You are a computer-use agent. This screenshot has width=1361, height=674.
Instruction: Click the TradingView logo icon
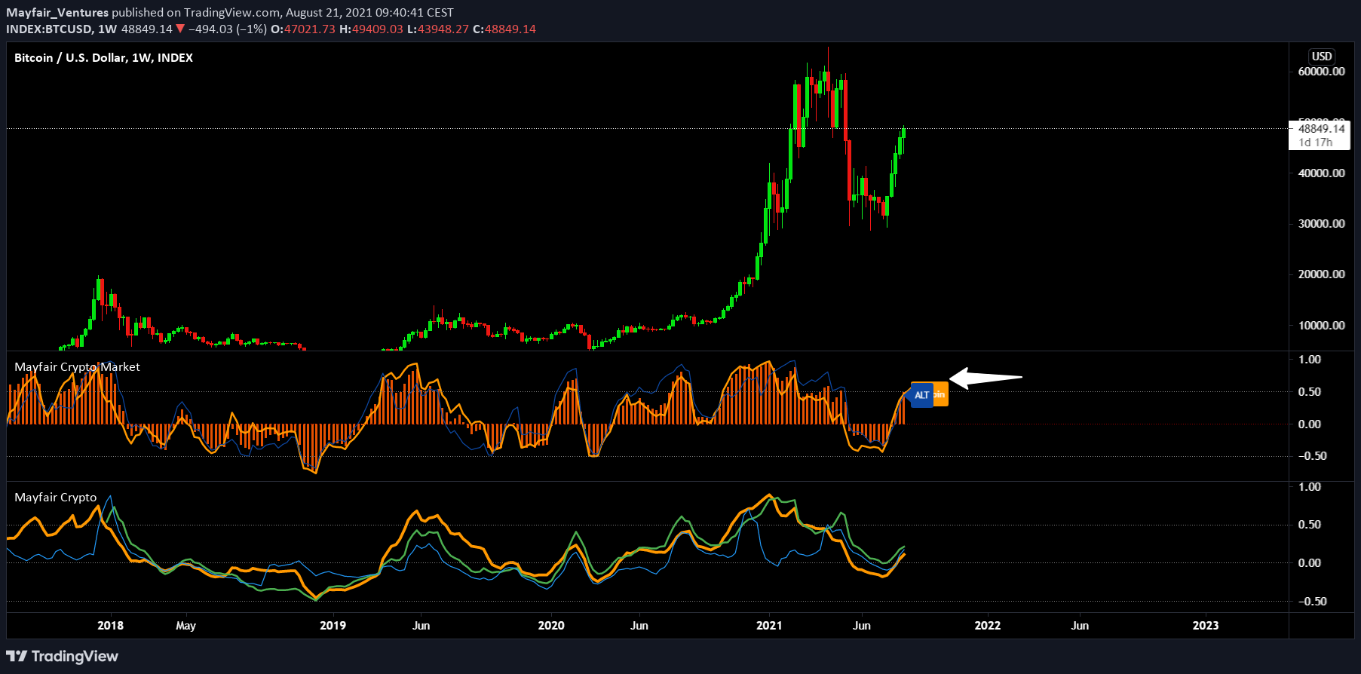pos(17,656)
